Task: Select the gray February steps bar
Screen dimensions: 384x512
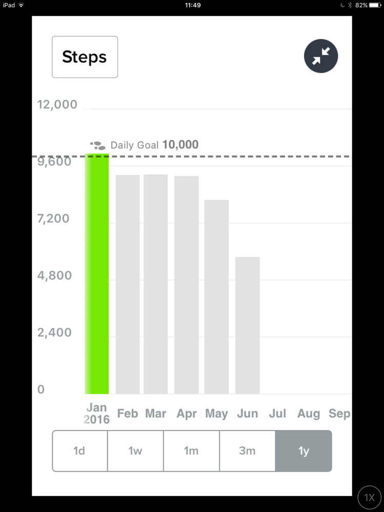Action: tap(128, 284)
